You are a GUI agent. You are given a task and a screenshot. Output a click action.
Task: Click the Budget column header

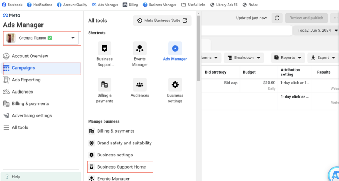point(259,72)
